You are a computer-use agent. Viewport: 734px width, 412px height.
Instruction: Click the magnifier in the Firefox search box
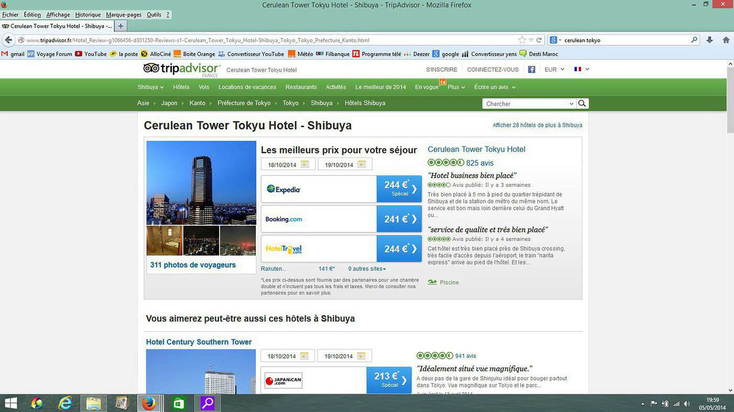[695, 40]
